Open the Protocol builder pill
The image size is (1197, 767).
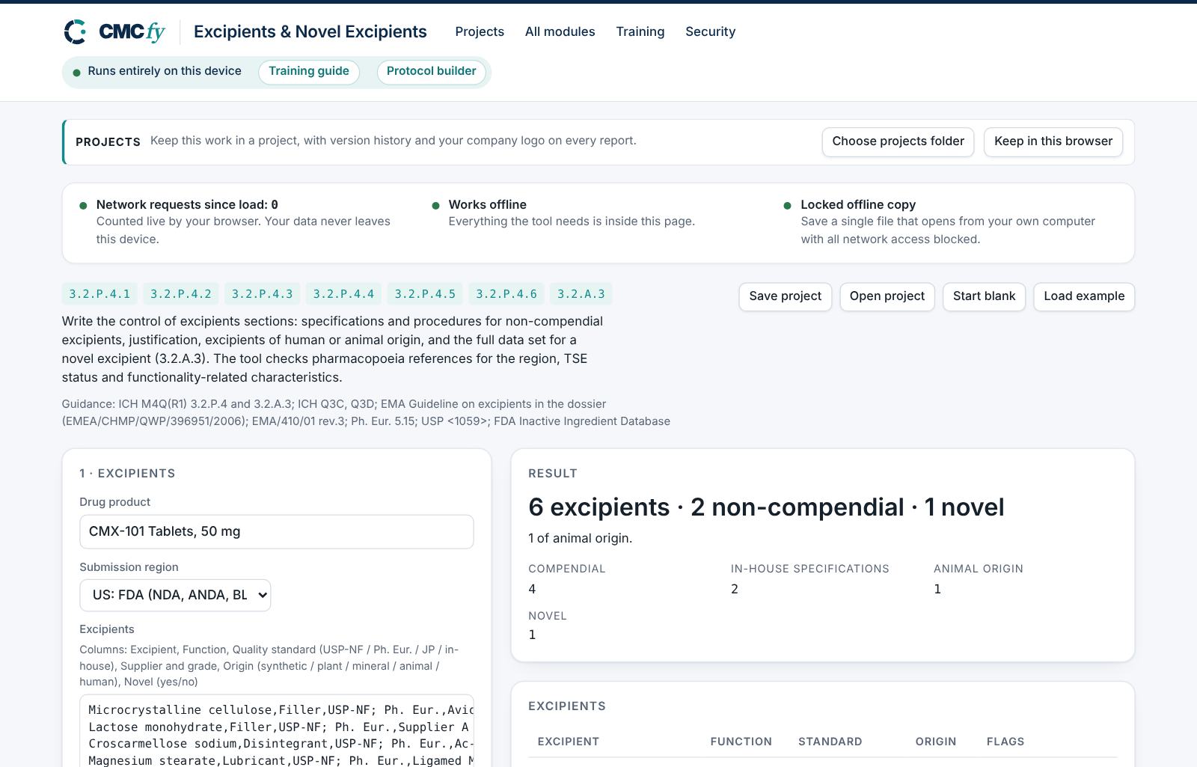coord(431,72)
